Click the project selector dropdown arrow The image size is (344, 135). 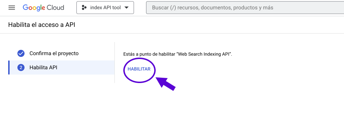click(x=127, y=8)
